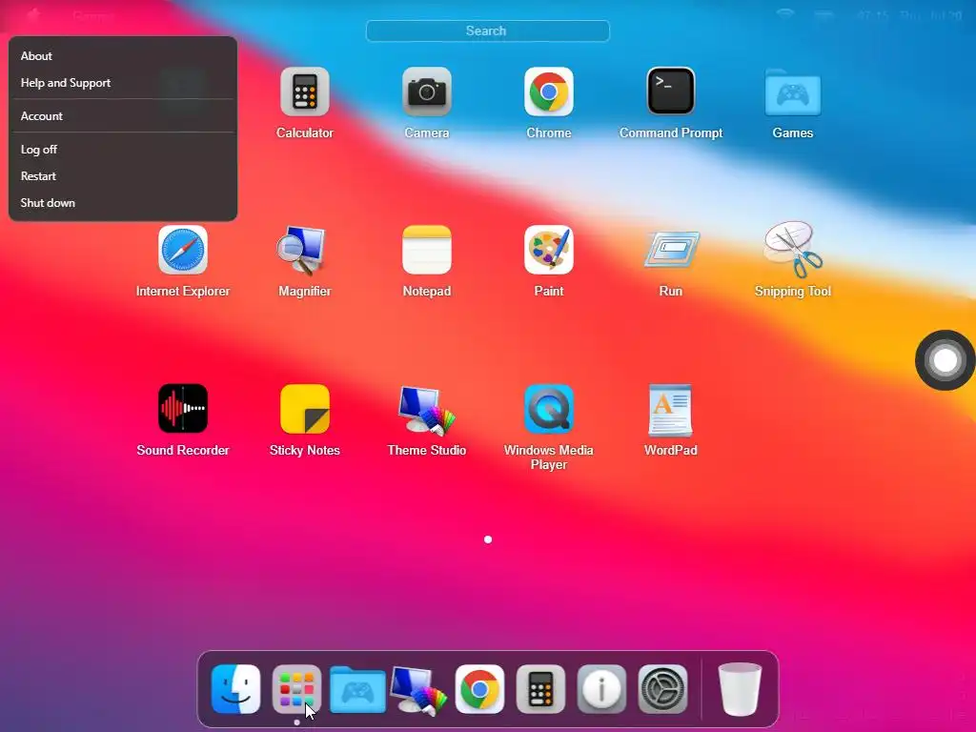Open the Games folder in the launchpad grid

(792, 91)
